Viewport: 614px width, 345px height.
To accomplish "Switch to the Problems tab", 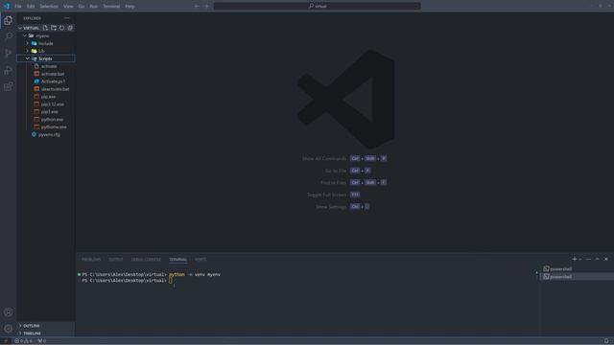I will point(91,260).
